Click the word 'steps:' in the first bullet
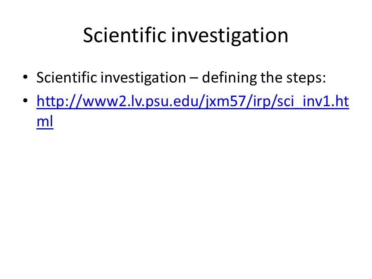Screen dimensions: 372x279 (x=306, y=78)
